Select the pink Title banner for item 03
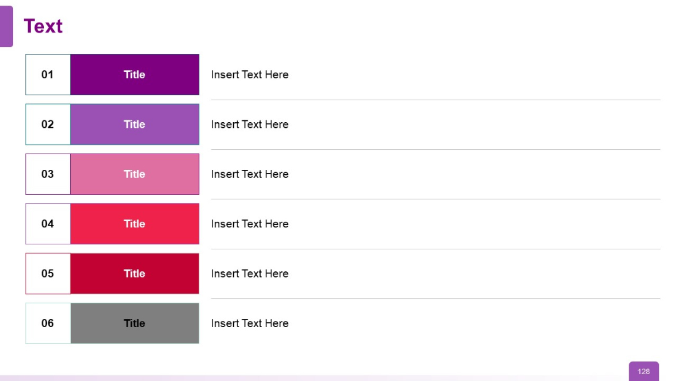 click(134, 174)
